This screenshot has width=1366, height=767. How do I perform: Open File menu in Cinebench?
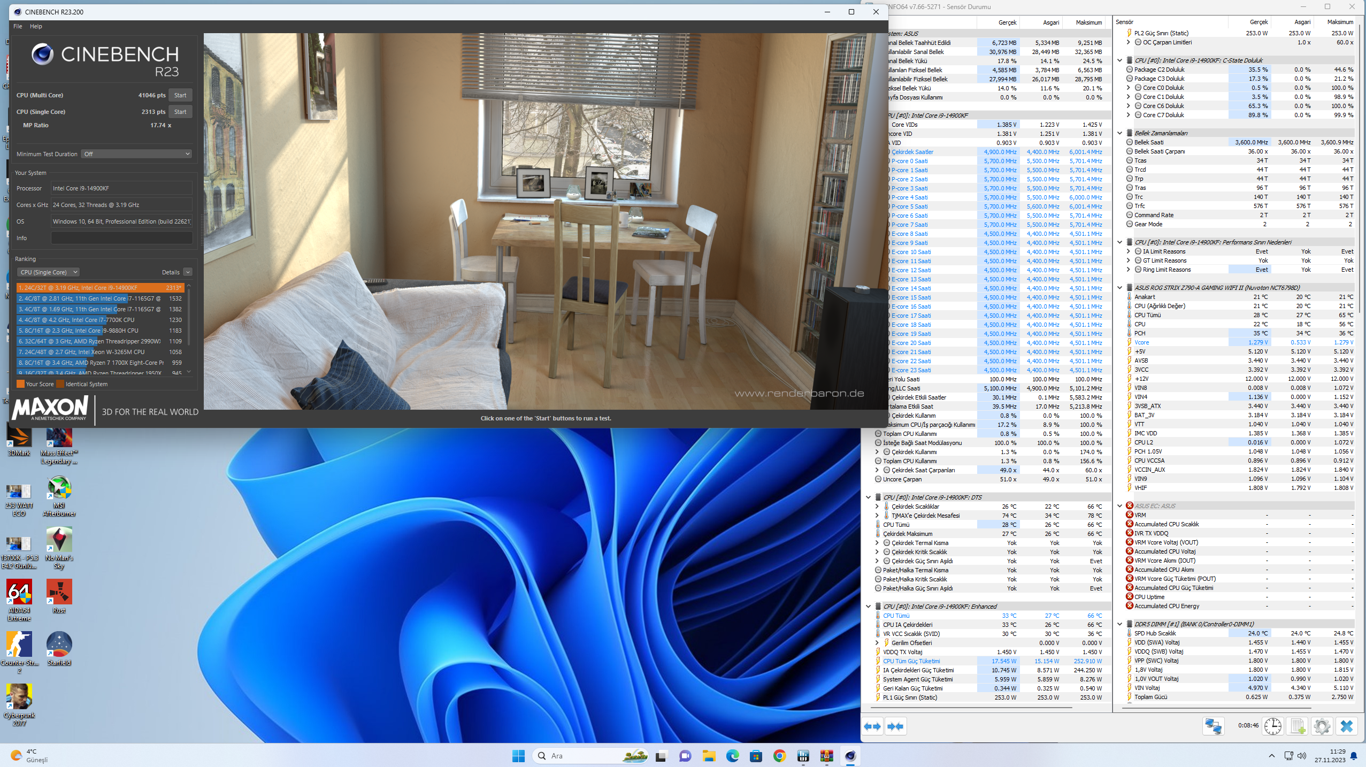[x=18, y=26]
